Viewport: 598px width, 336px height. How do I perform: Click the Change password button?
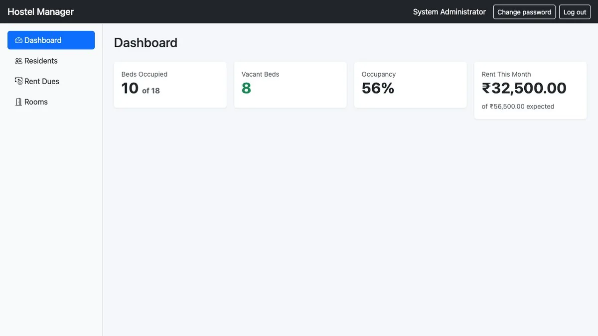point(524,12)
